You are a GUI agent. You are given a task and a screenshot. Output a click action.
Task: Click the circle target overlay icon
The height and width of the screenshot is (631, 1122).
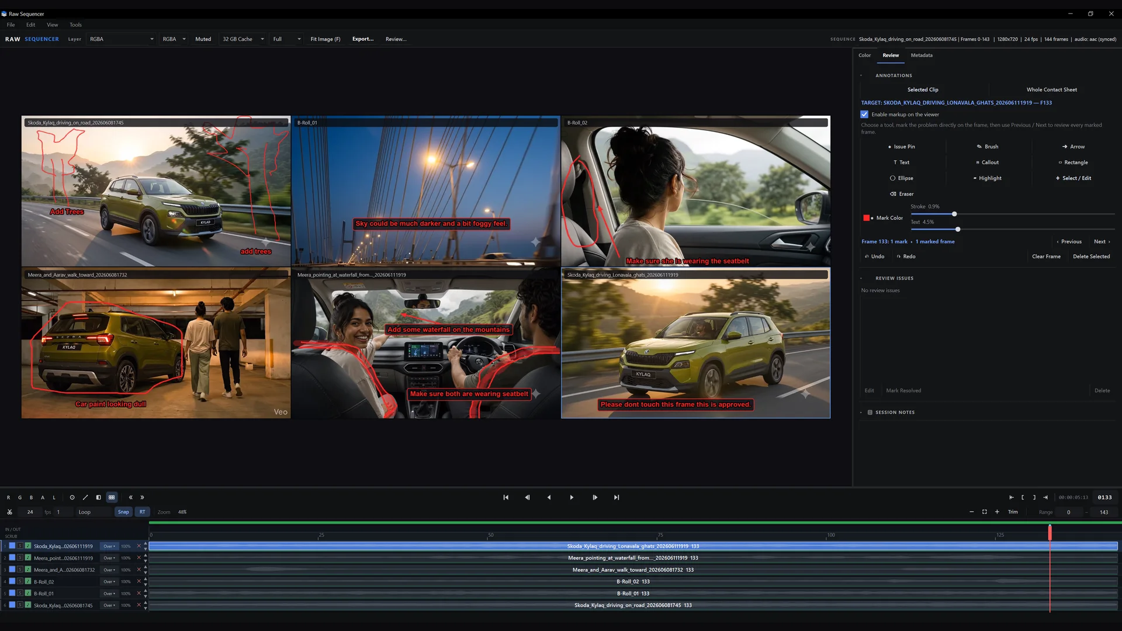pyautogui.click(x=72, y=497)
